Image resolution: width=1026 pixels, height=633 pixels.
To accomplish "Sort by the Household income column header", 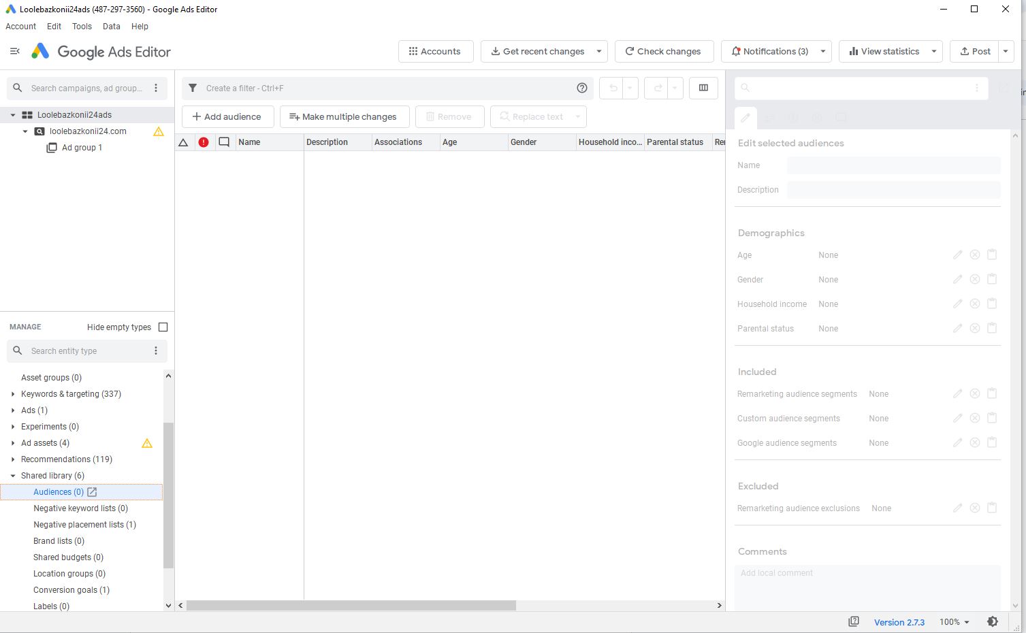I will pos(610,142).
